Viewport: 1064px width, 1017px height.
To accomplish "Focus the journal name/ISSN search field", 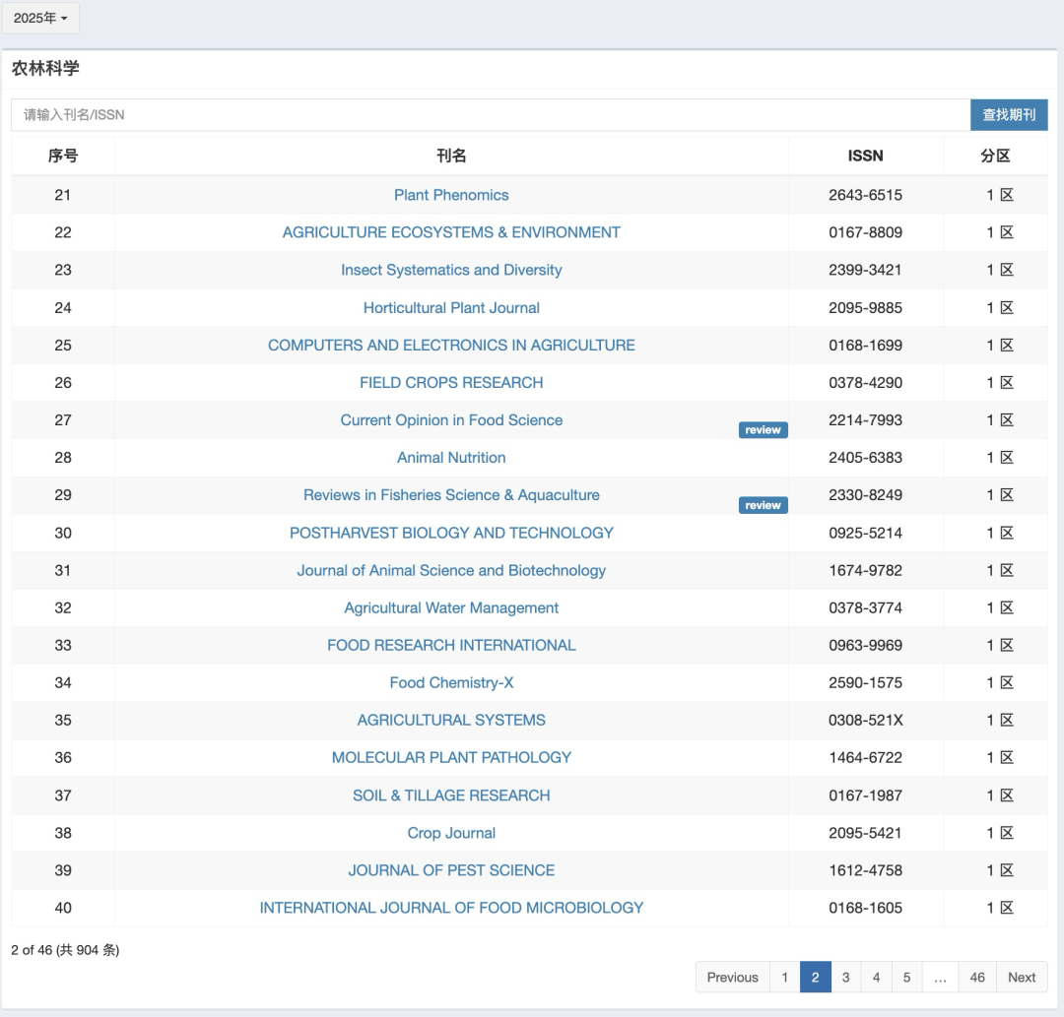I will click(x=491, y=114).
